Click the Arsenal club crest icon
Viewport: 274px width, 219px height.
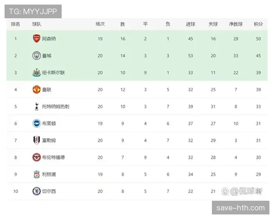(x=37, y=39)
